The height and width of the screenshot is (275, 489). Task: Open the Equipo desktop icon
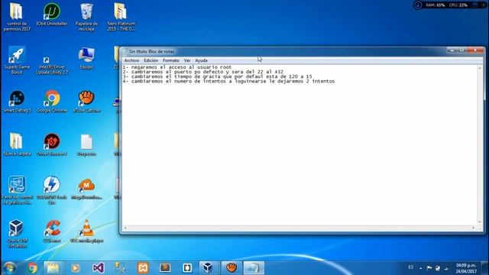tap(86, 58)
